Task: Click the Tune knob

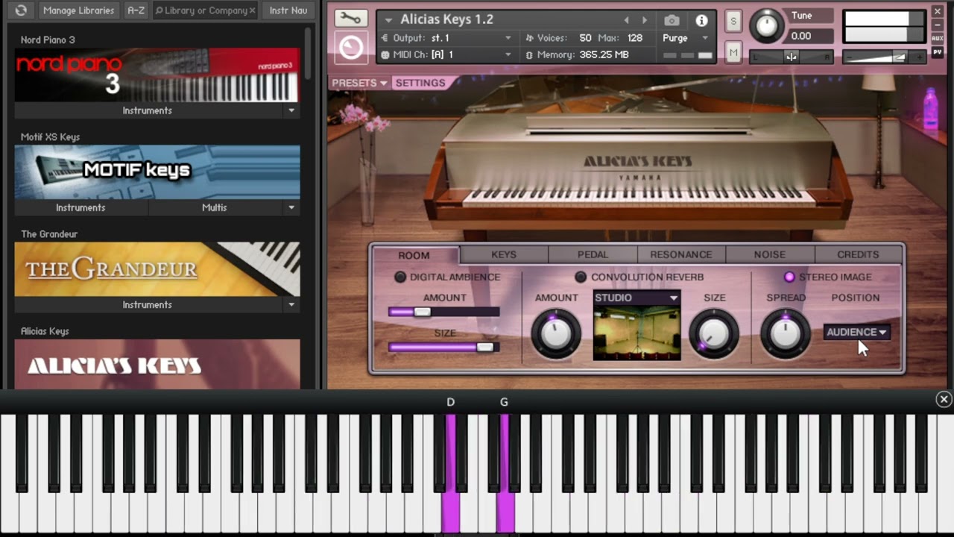Action: (x=766, y=26)
